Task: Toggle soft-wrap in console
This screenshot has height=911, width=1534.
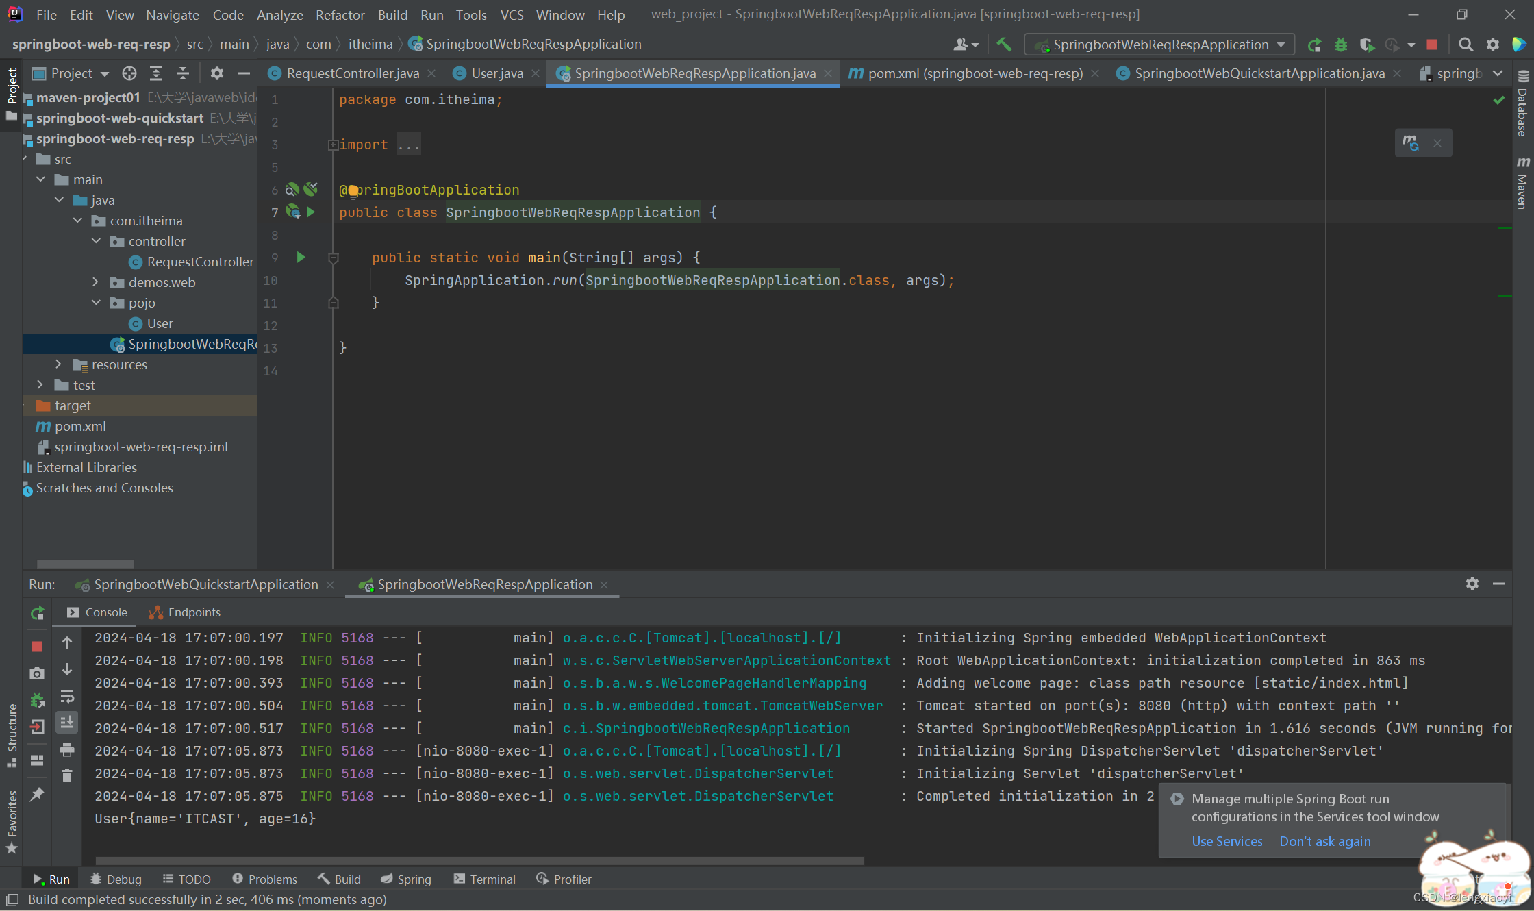Action: [x=67, y=697]
